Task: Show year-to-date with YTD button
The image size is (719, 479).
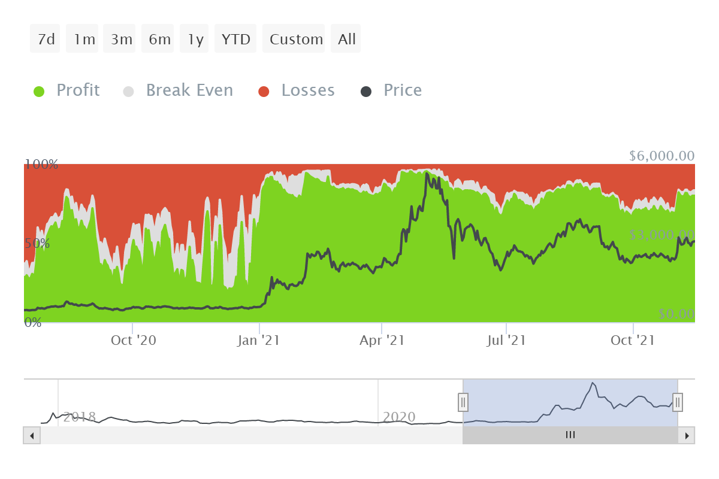Action: coord(236,39)
